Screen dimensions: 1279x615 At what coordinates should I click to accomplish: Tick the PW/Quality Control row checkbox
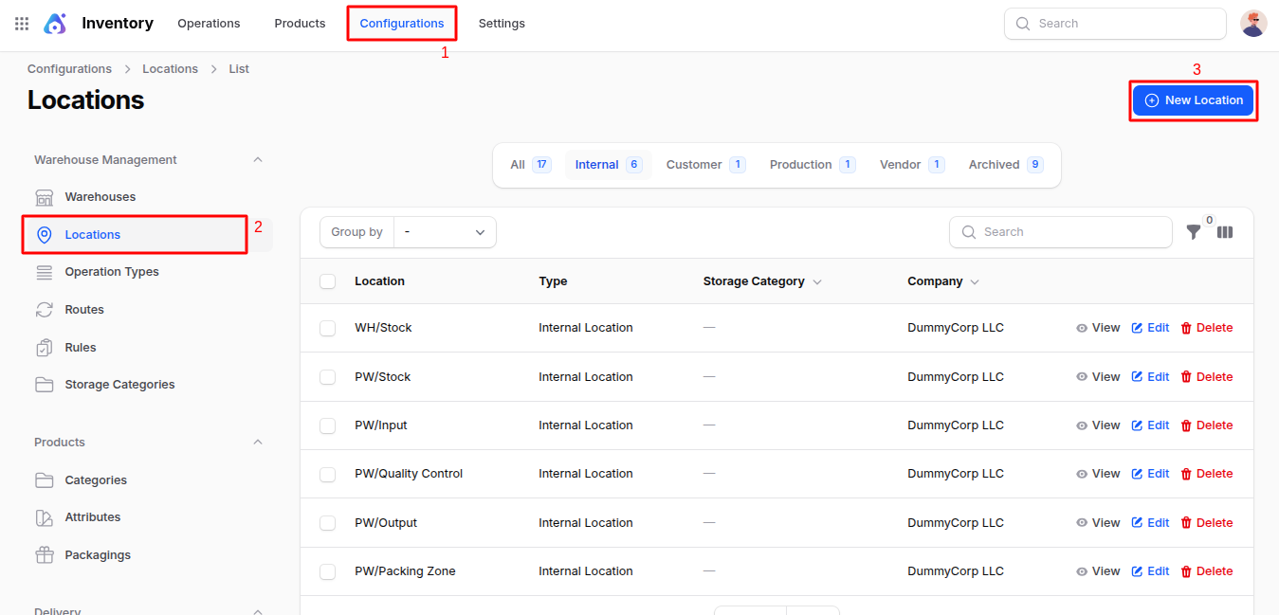328,474
